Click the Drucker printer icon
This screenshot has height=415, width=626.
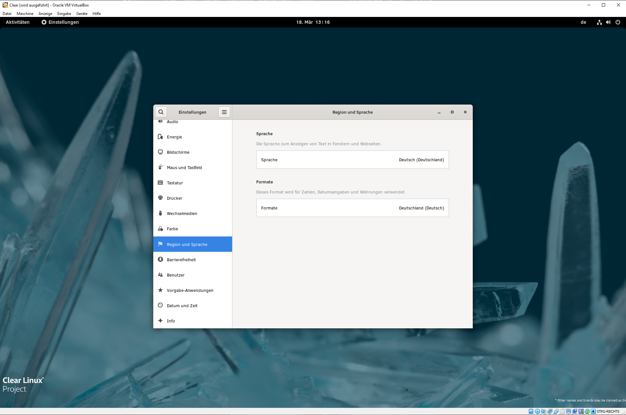click(x=160, y=198)
